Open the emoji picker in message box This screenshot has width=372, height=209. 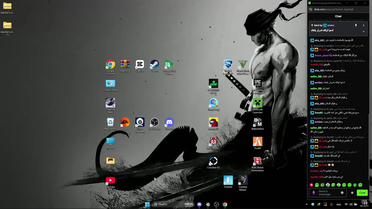342,193
